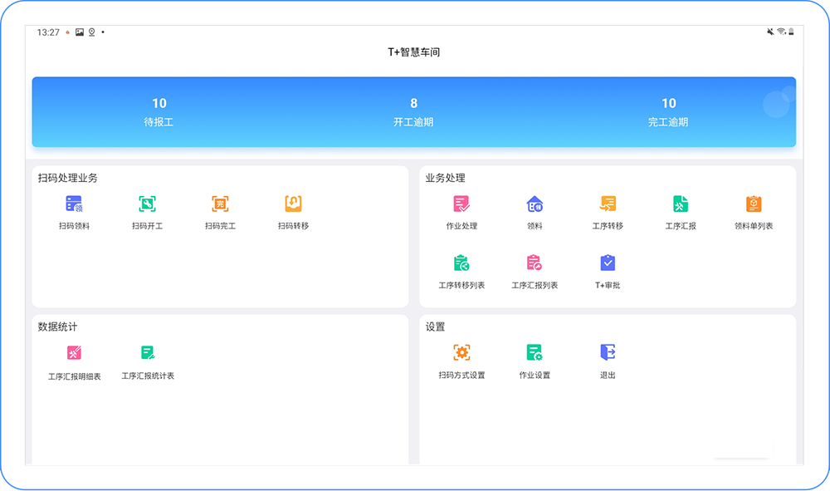Viewport: 830px width, 491px height.
Task: Open the 扫码领料 scan icon
Action: [74, 204]
